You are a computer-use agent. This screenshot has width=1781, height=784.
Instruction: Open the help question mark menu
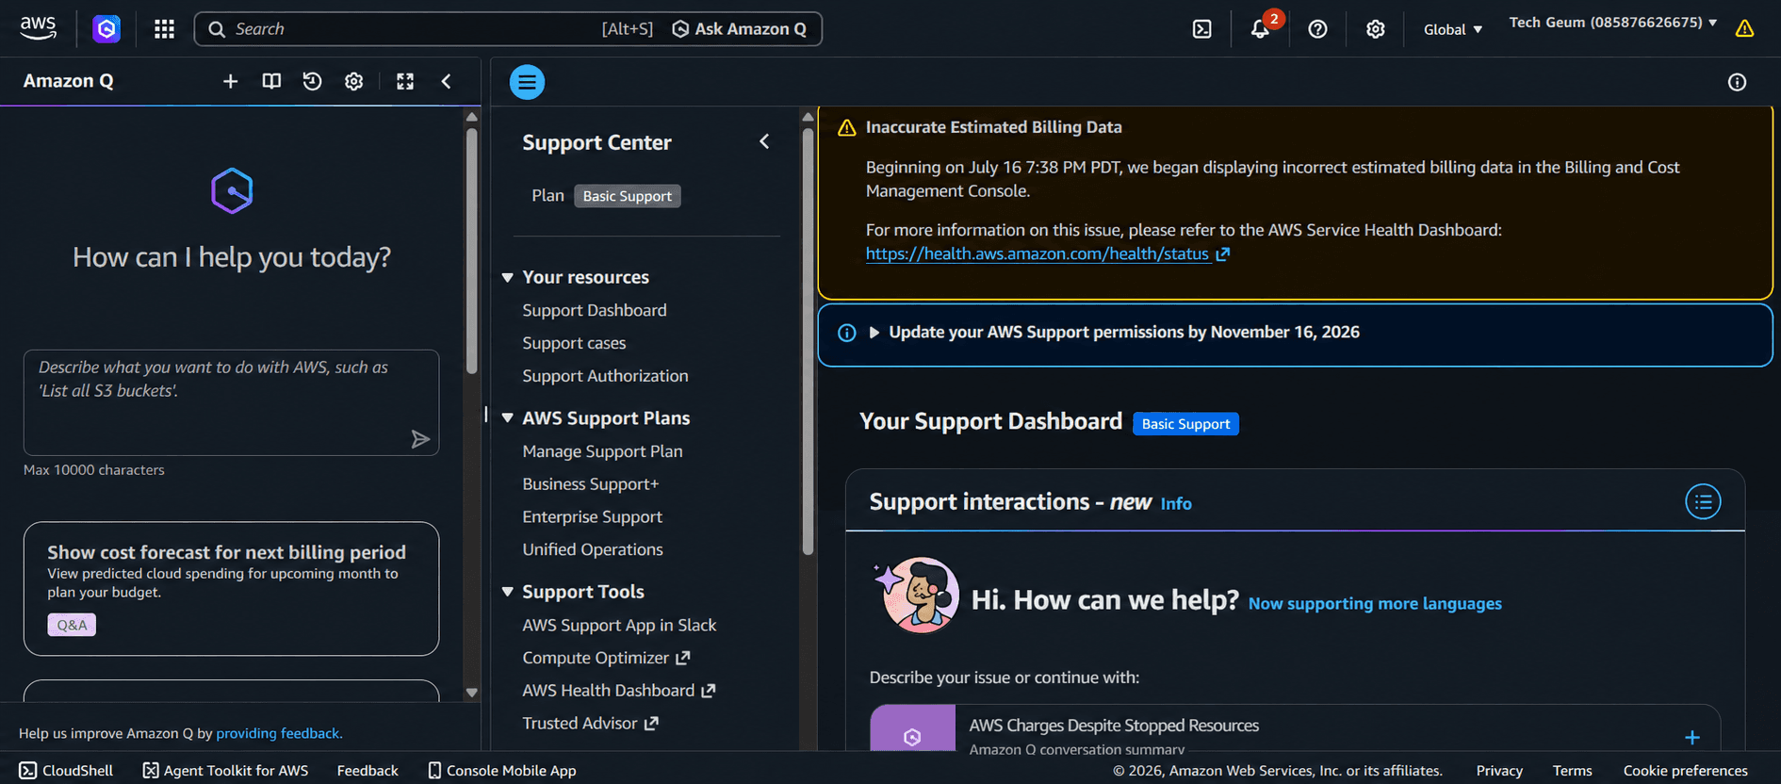[1317, 29]
